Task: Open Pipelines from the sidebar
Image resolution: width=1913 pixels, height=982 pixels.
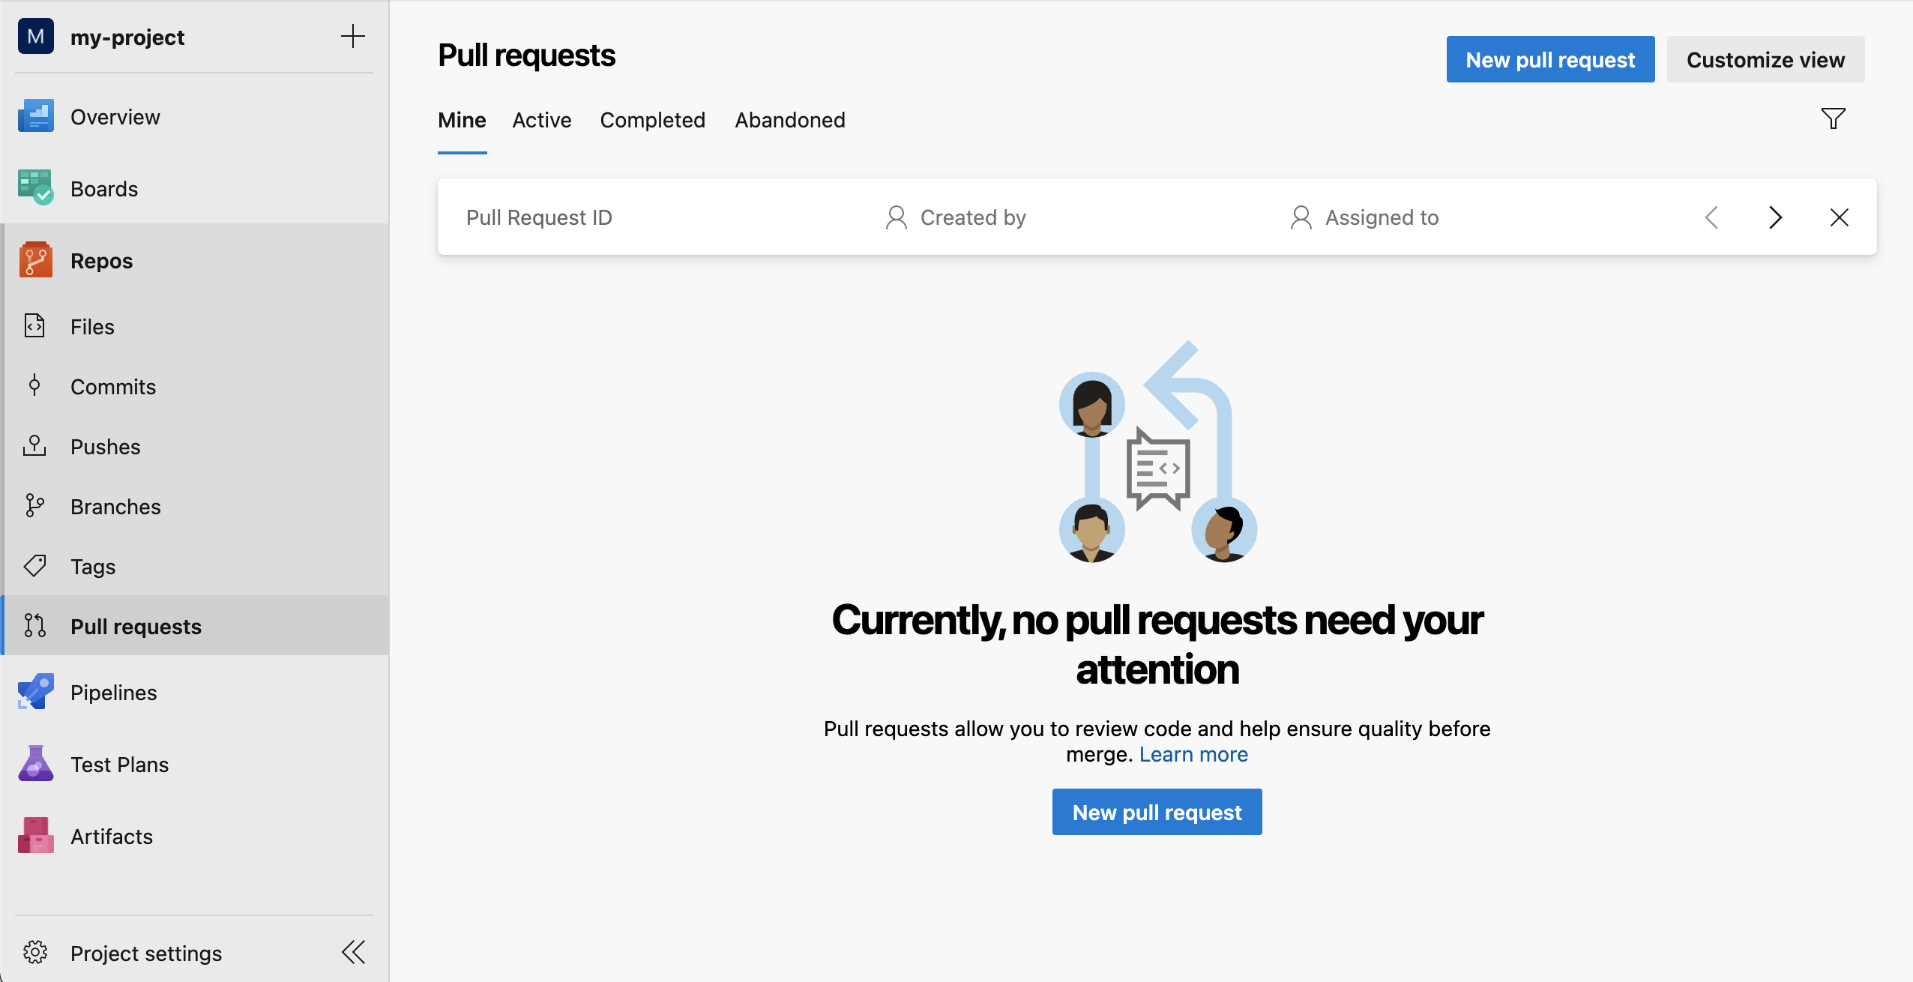Action: tap(113, 693)
